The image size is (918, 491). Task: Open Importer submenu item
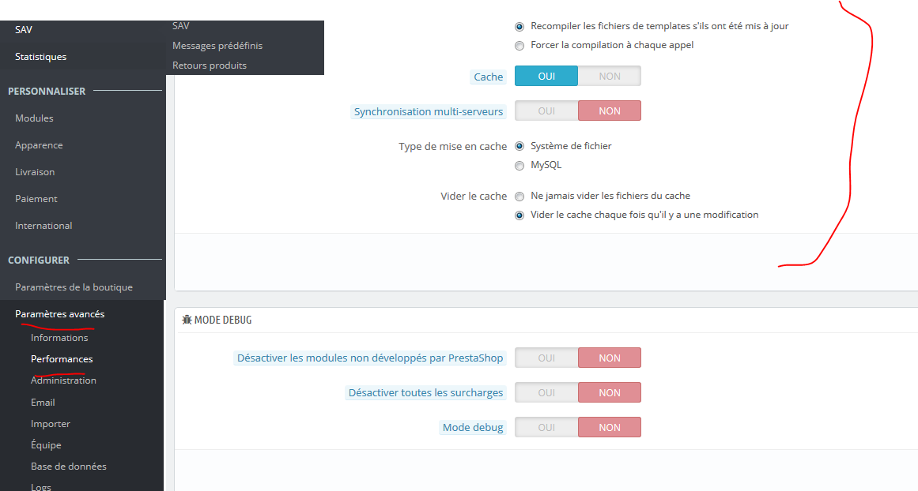click(x=51, y=424)
